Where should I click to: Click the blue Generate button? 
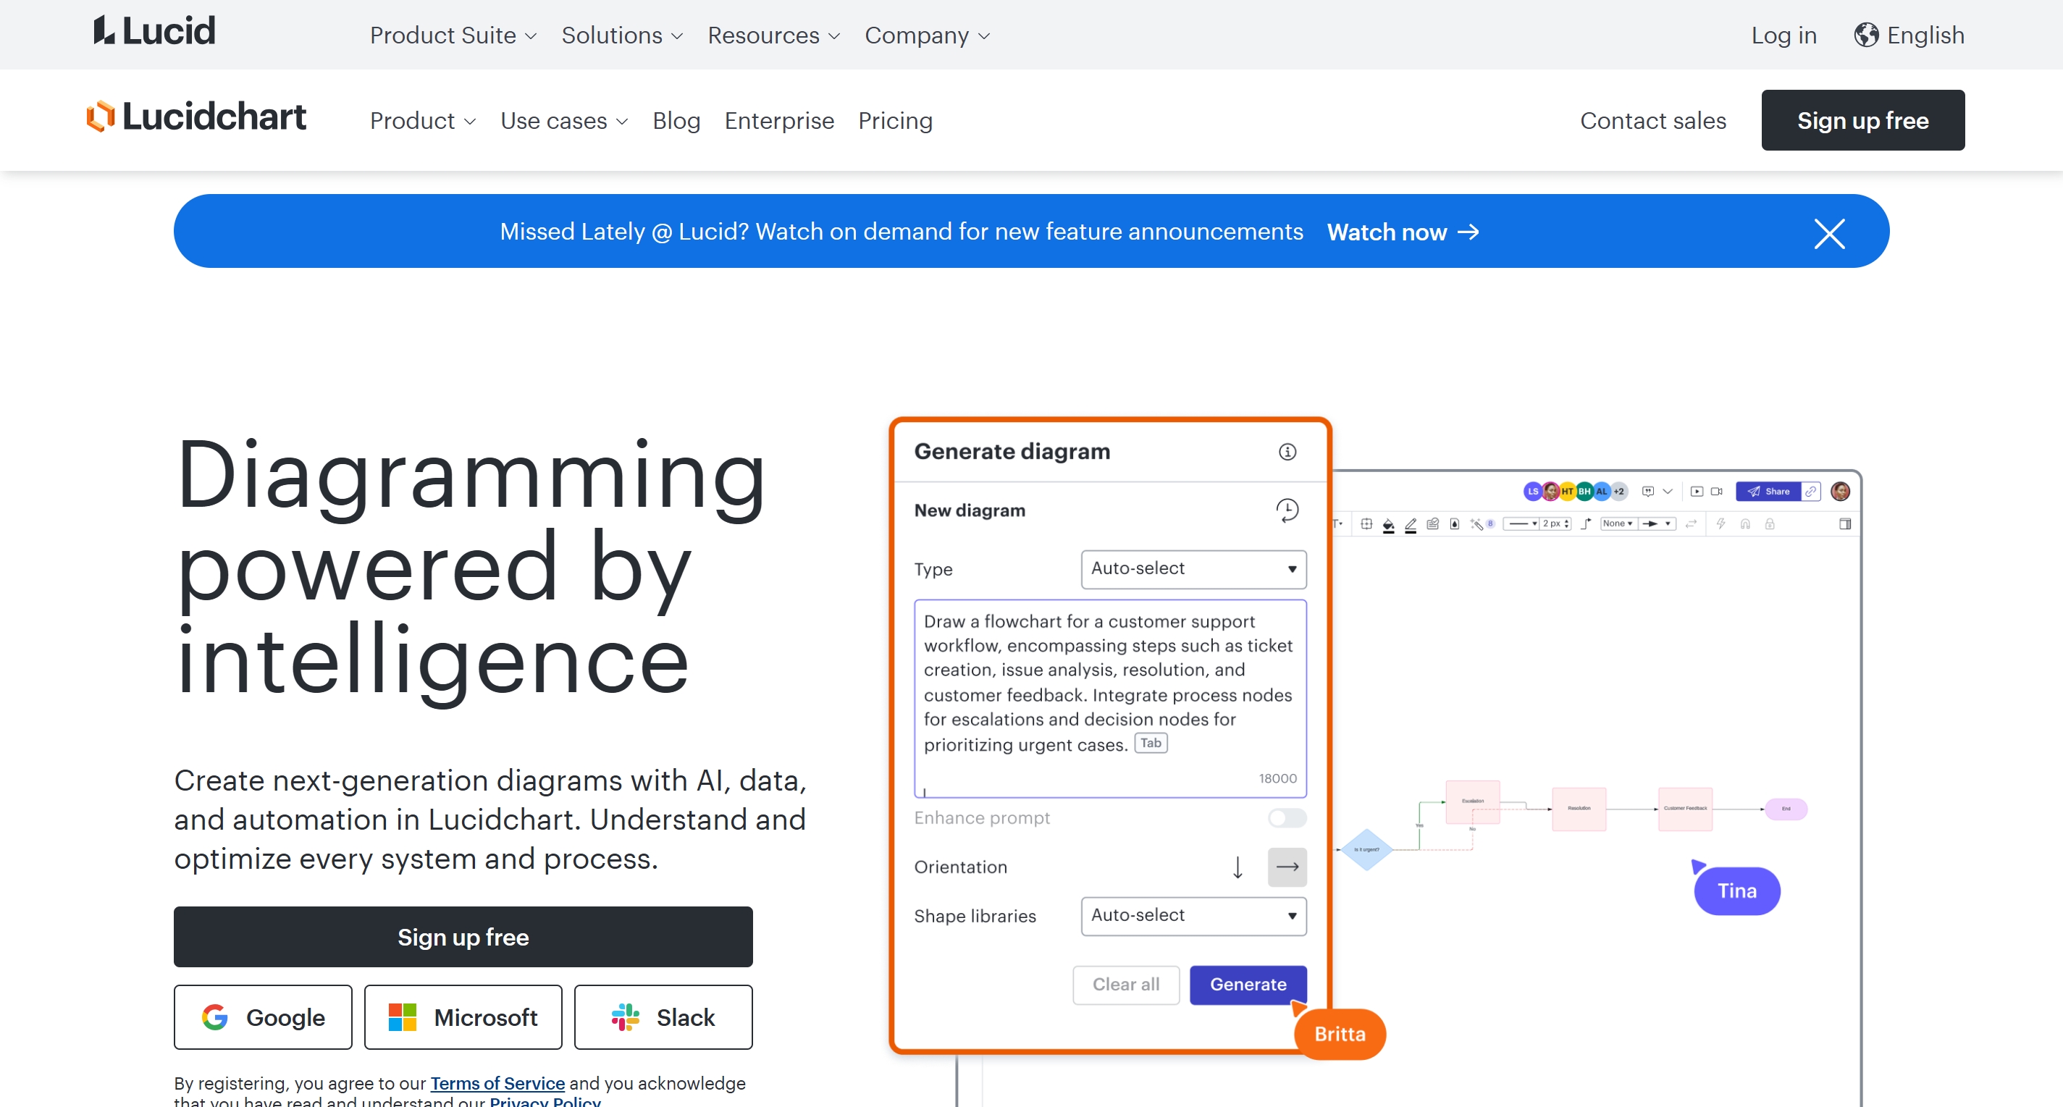point(1247,985)
